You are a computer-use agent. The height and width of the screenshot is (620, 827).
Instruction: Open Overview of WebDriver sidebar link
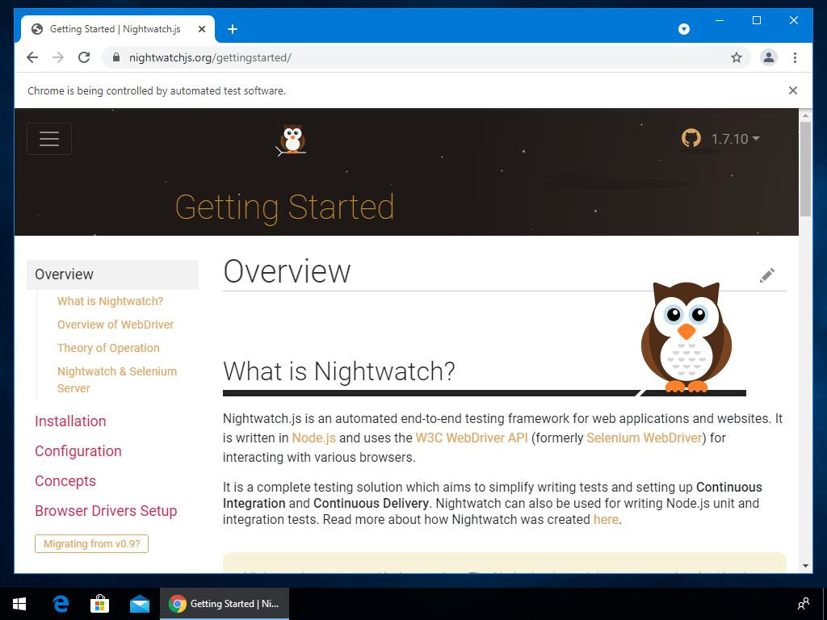coord(115,325)
